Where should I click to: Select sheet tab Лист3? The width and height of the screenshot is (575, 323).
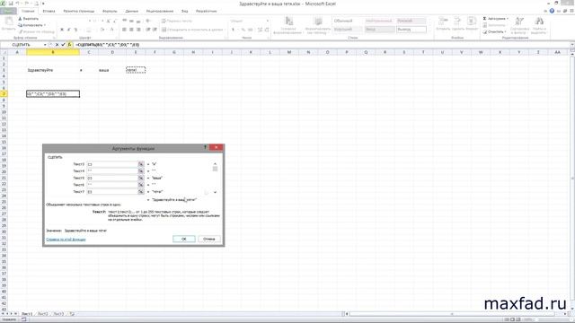[x=58, y=314]
